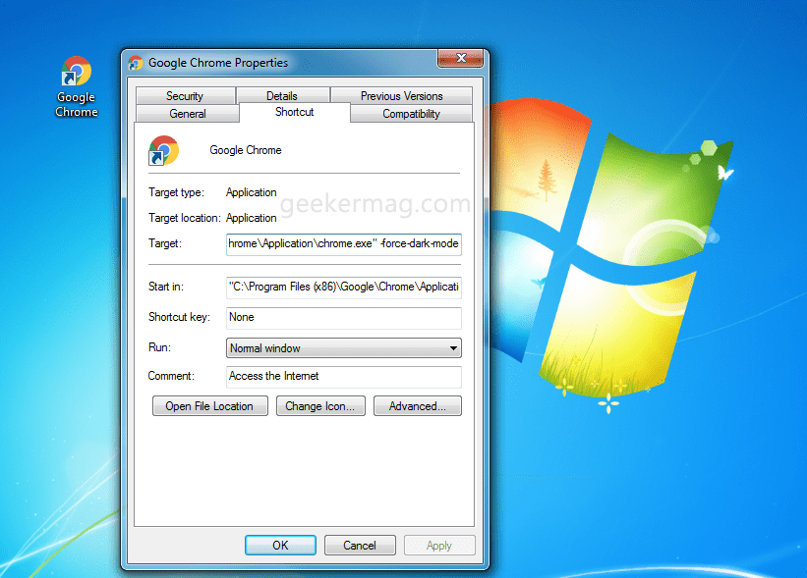The height and width of the screenshot is (578, 807).
Task: Click the Apply button
Action: point(439,545)
